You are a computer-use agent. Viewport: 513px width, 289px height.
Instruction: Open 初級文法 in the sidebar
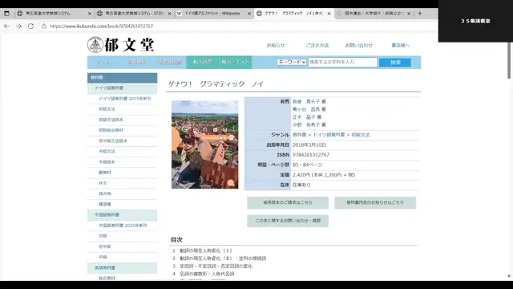tap(107, 109)
